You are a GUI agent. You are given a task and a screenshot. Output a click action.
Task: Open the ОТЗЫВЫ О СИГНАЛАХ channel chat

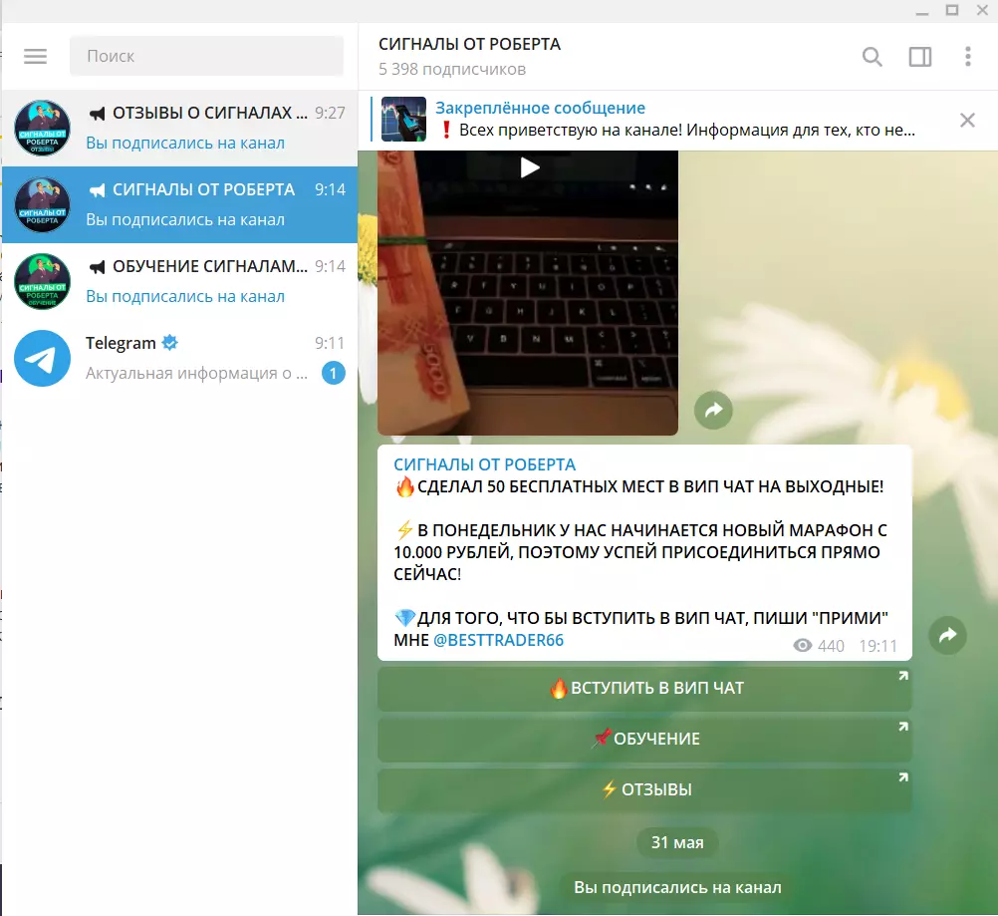pos(179,128)
